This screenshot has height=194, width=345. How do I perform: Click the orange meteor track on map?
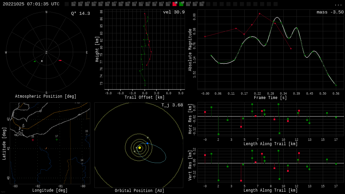coord(46,149)
